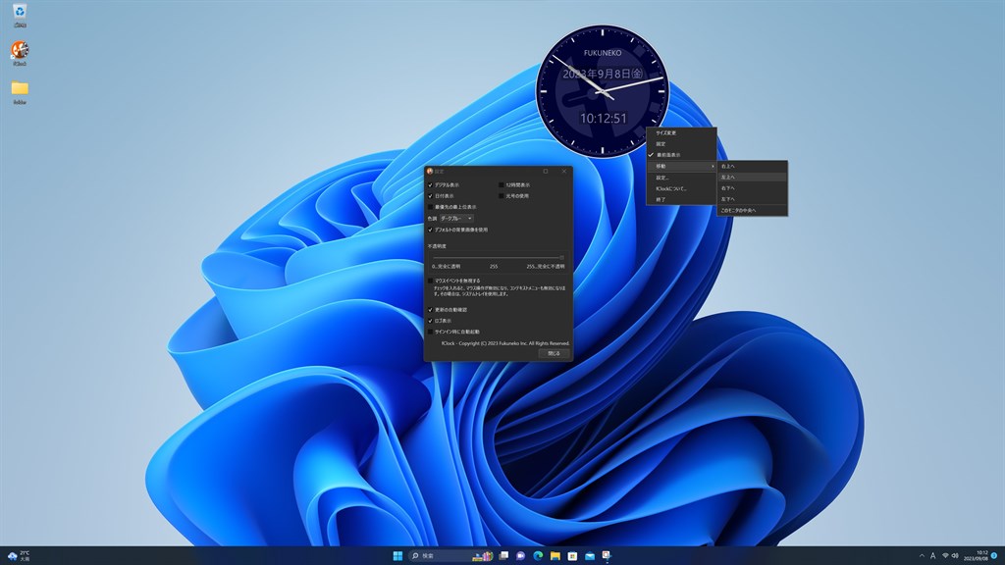This screenshot has height=565, width=1005.
Task: Select 左下へ in move submenu
Action: point(752,199)
